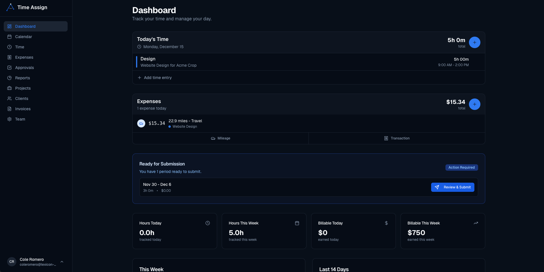Open Reports from the sidebar
This screenshot has height=272, width=544.
pyautogui.click(x=22, y=78)
